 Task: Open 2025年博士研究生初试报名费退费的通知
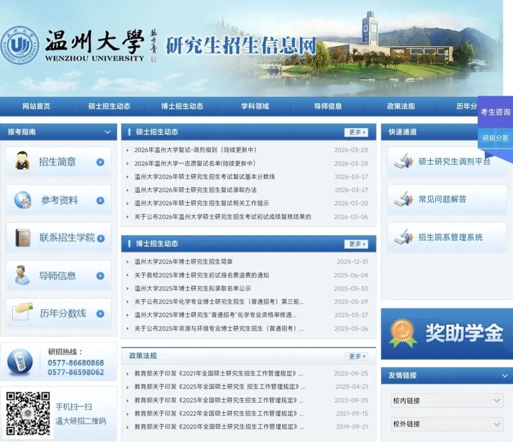tap(201, 275)
